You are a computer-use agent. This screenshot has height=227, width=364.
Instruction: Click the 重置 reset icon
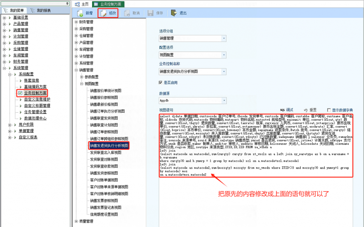(x=306, y=110)
